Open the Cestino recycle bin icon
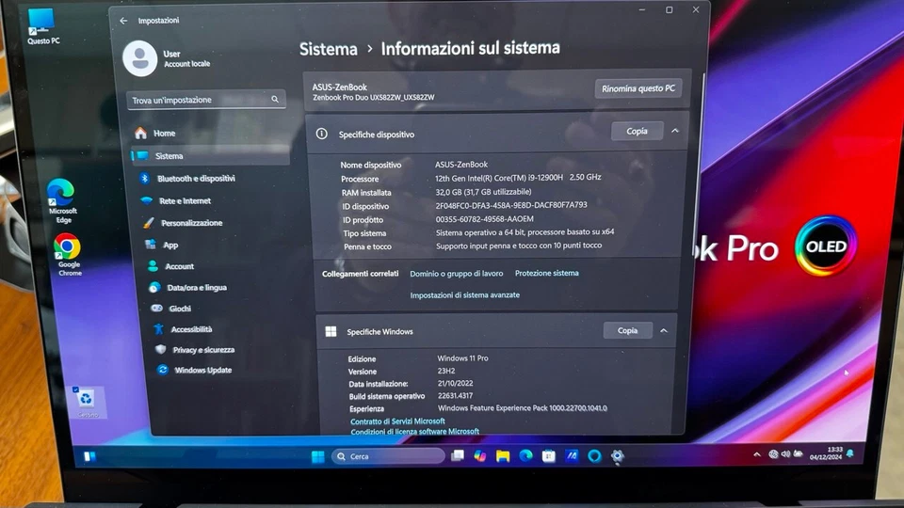Image resolution: width=904 pixels, height=508 pixels. click(x=87, y=402)
